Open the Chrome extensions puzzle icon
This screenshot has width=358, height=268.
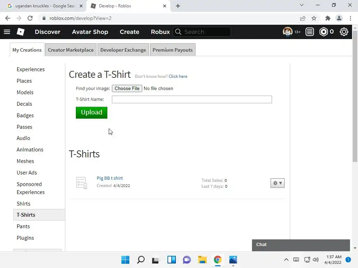(x=328, y=18)
